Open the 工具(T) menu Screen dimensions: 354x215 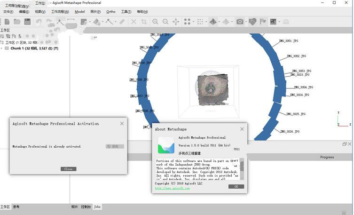[126, 12]
